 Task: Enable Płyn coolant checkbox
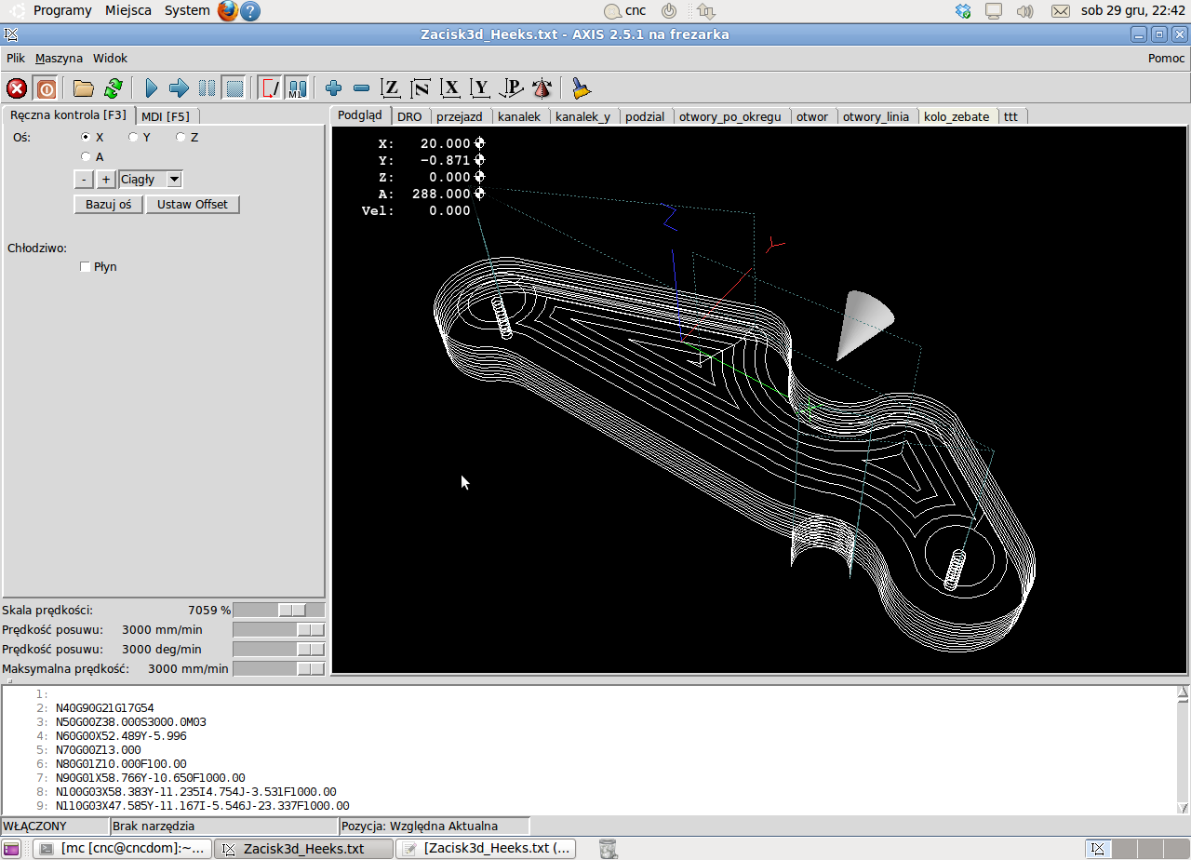click(x=86, y=267)
